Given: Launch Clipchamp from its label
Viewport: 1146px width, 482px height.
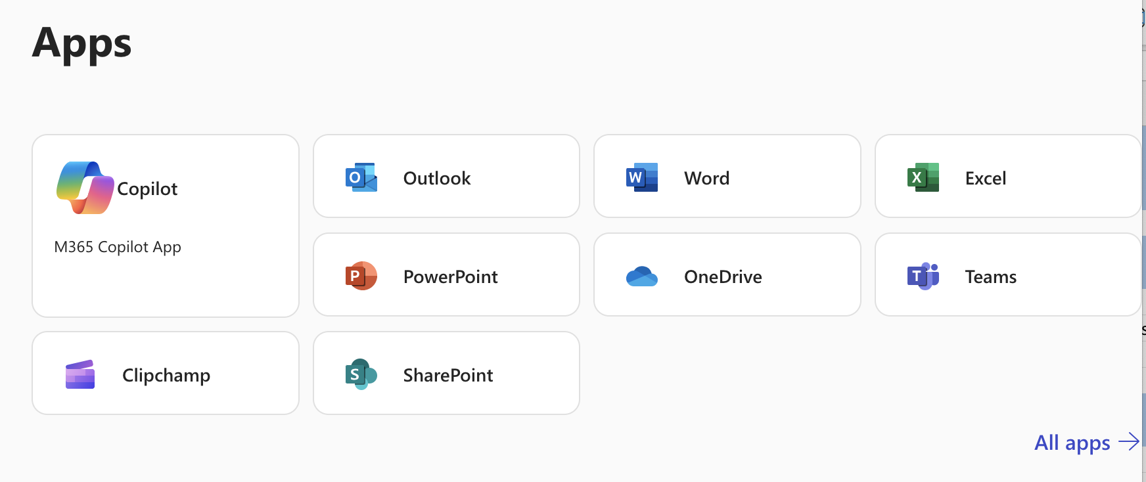Looking at the screenshot, I should [166, 376].
